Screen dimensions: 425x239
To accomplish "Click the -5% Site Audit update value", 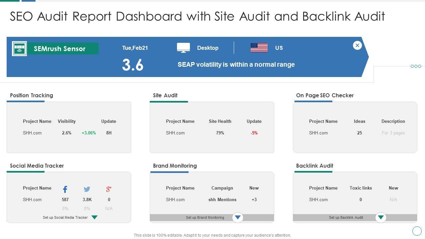I will pyautogui.click(x=254, y=133).
